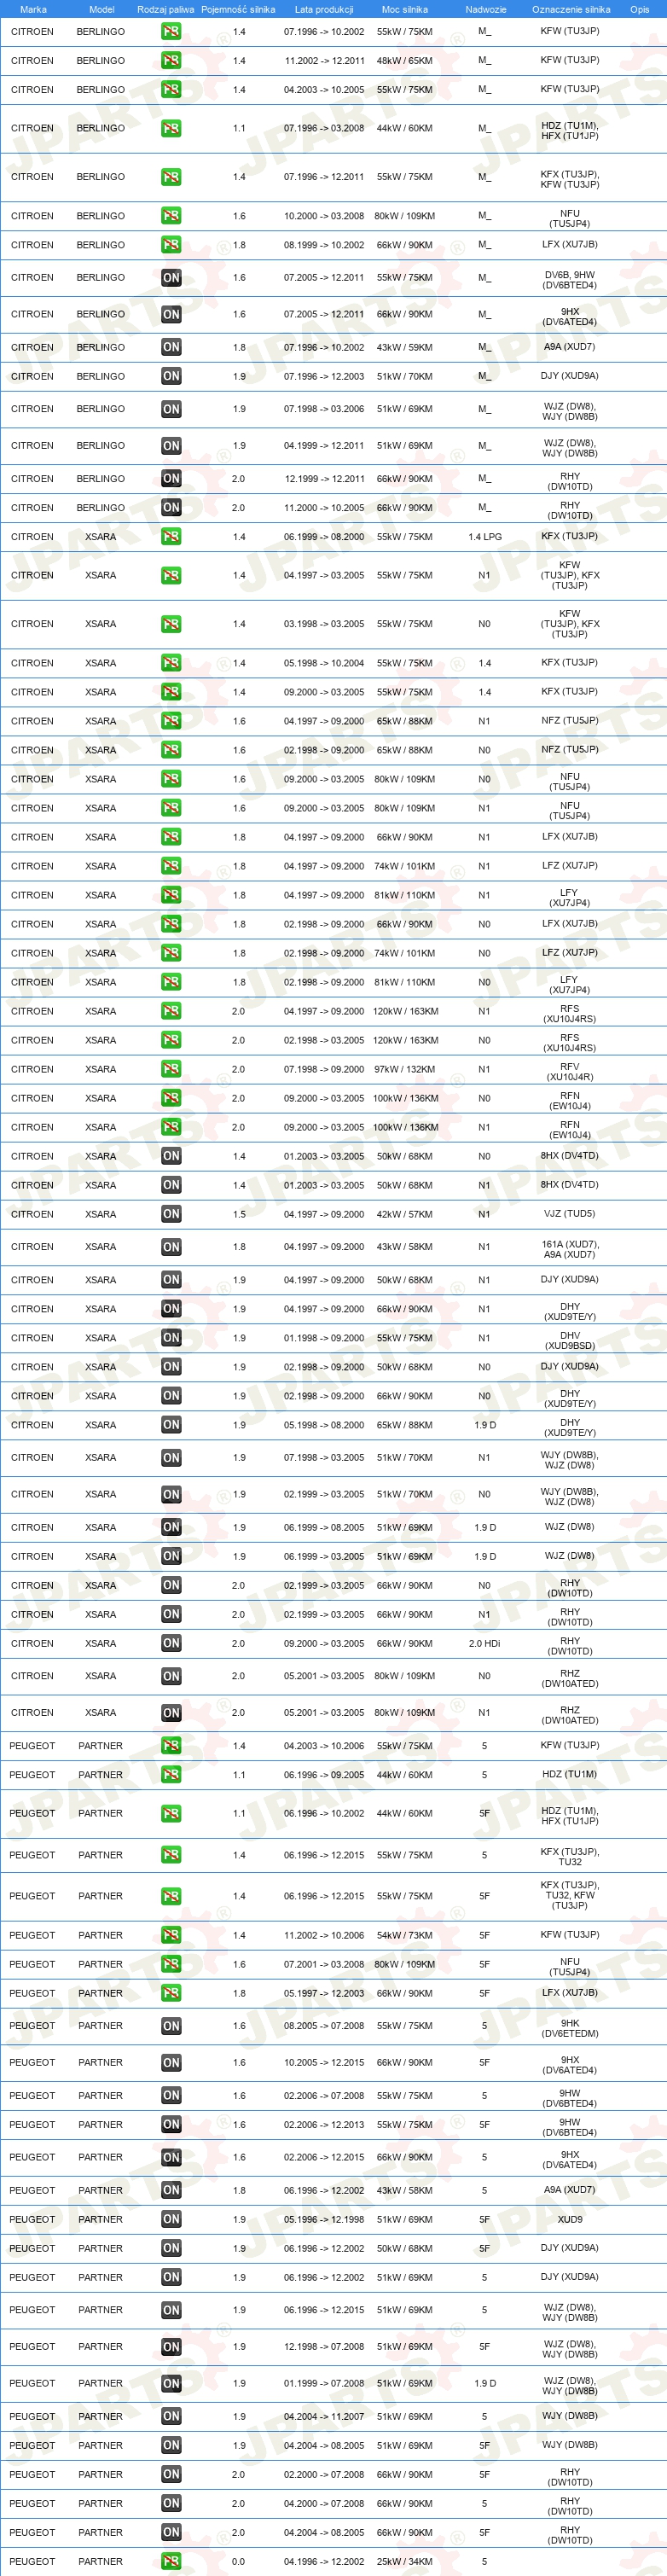Screen dimensions: 667x2576
Task: Click the Oznaczenie silnika column header
Action: [x=571, y=9]
